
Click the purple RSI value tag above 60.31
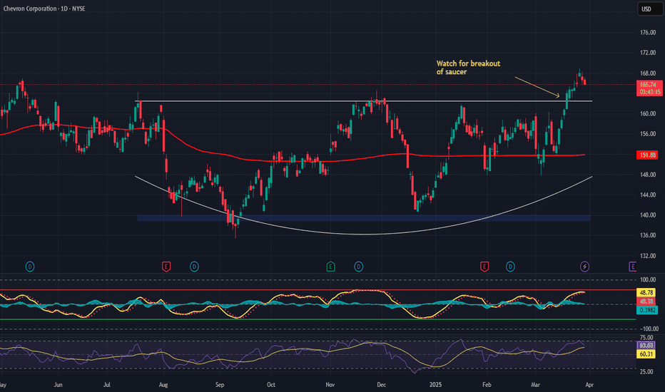tap(646, 346)
